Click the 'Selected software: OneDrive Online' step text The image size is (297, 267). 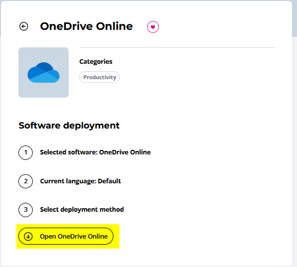pyautogui.click(x=96, y=152)
